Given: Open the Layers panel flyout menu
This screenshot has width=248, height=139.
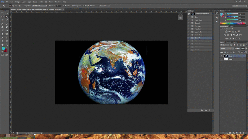Looking at the screenshot, I should pos(246,42).
